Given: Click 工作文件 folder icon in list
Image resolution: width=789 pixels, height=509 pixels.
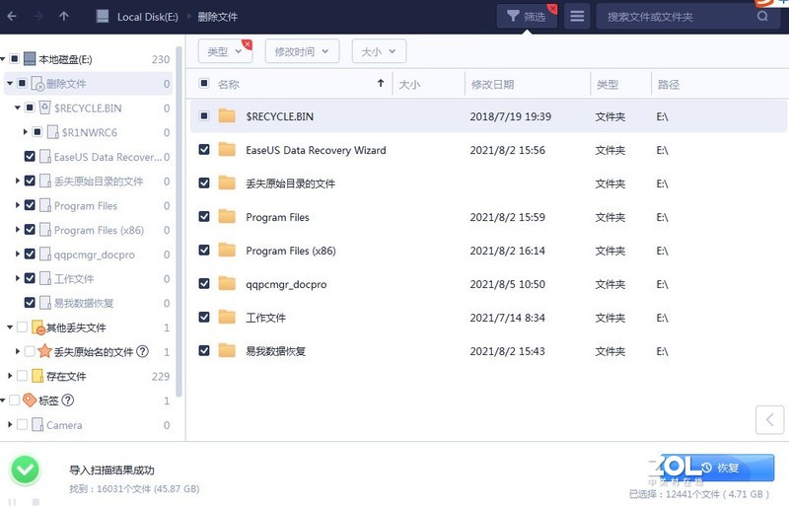Looking at the screenshot, I should tap(227, 318).
